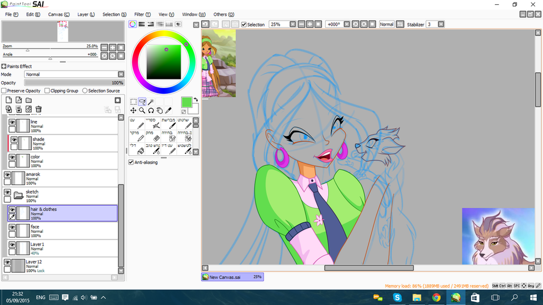
Task: Open the 25% zoom dropdown in toolbar
Action: [x=293, y=24]
